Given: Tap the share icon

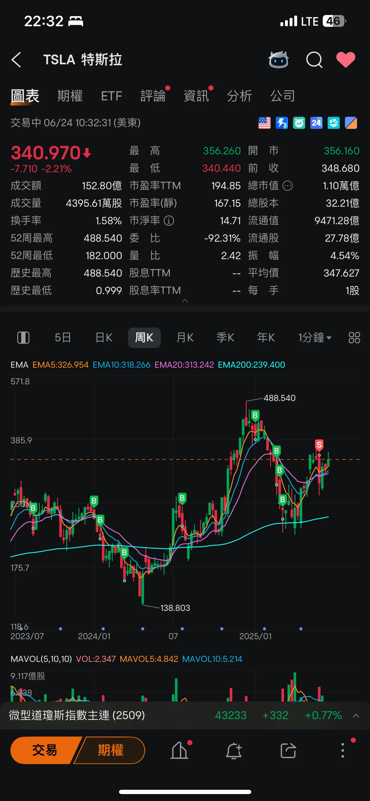Looking at the screenshot, I should (x=288, y=751).
